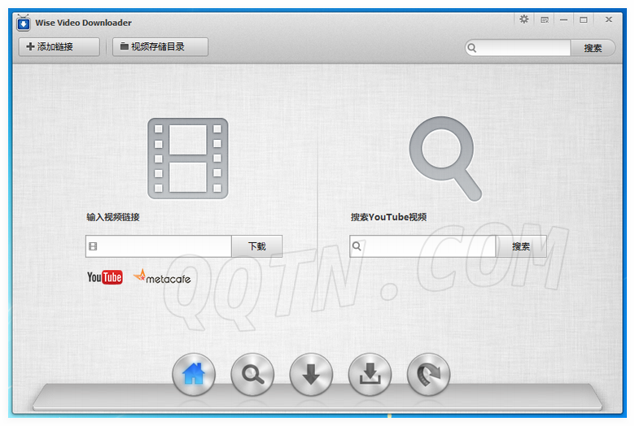Open the Convert (film arrow) icon in dock
This screenshot has width=635, height=426.
428,375
